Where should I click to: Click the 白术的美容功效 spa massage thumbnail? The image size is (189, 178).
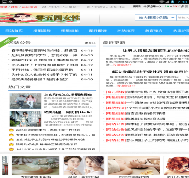134,165
